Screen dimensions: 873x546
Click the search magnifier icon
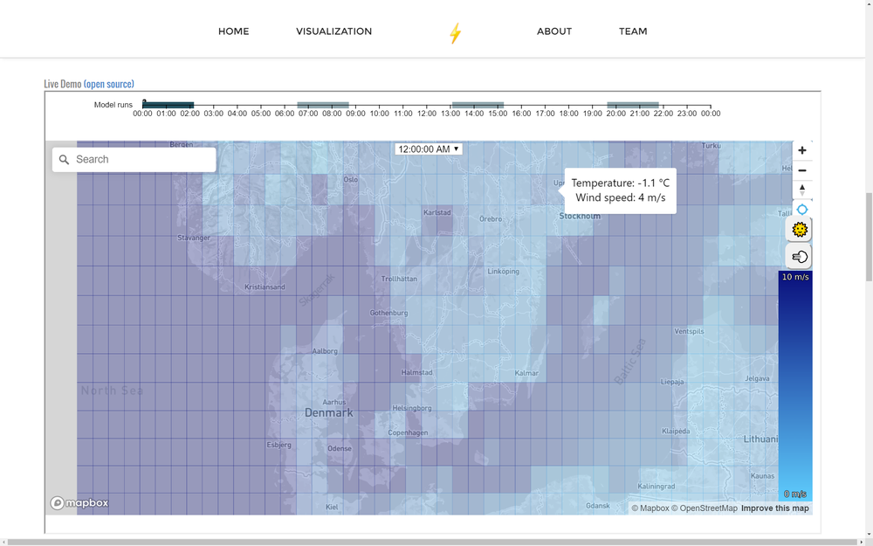click(x=64, y=160)
